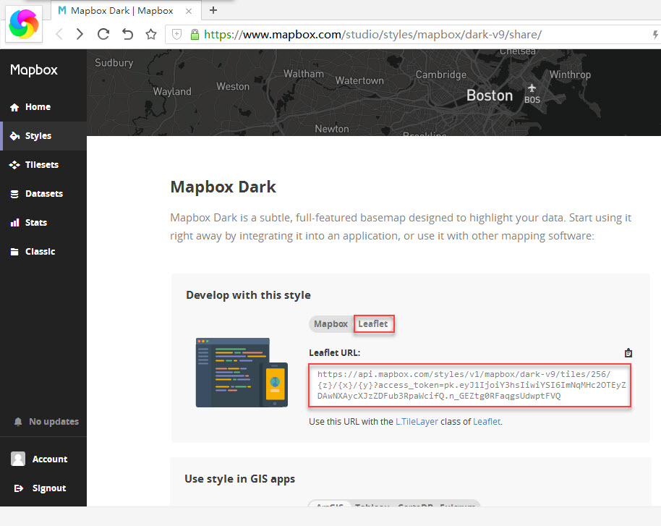Click inside the Leaflet URL text box

tap(469, 385)
